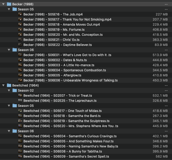Click the Bewitched Season 05 folder icon

[15, 106]
